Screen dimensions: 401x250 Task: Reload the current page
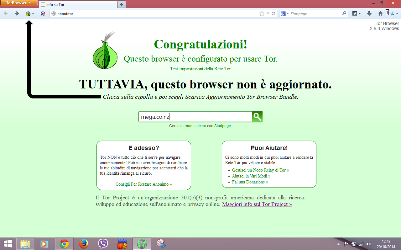(x=273, y=13)
